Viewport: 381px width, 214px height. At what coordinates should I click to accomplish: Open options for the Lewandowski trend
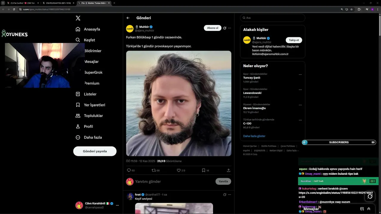300,90
